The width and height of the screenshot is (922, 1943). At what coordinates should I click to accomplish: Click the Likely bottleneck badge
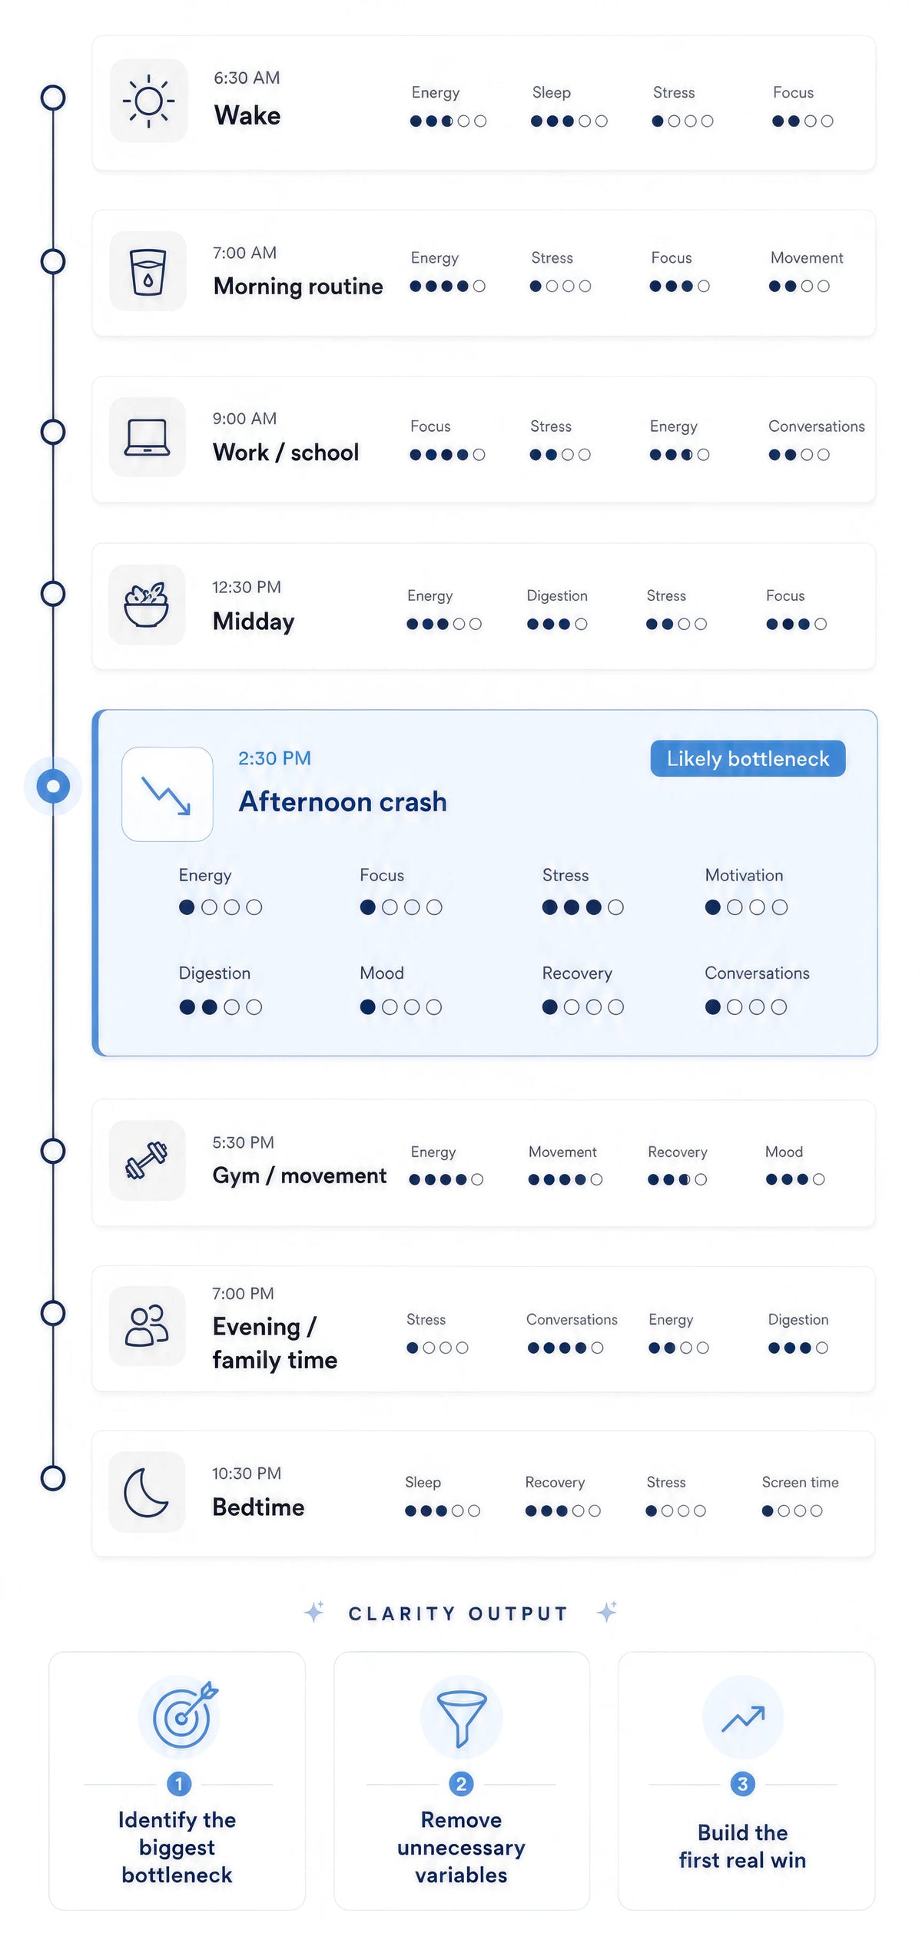748,758
